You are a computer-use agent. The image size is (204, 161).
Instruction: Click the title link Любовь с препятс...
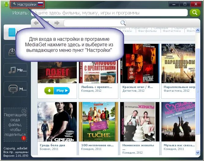click(x=97, y=87)
